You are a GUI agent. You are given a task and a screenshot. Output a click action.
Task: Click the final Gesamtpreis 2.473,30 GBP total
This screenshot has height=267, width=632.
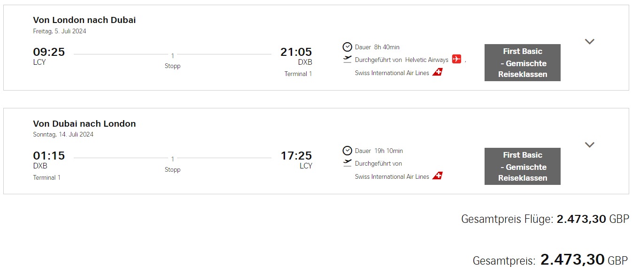pyautogui.click(x=572, y=260)
